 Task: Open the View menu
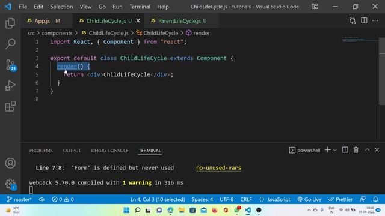(x=85, y=7)
